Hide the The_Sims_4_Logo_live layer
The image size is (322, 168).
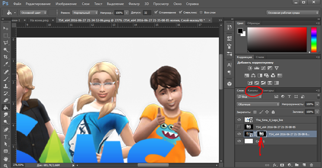pyautogui.click(x=239, y=120)
